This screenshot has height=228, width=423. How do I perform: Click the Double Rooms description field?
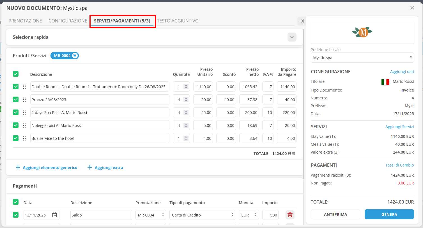(100, 87)
